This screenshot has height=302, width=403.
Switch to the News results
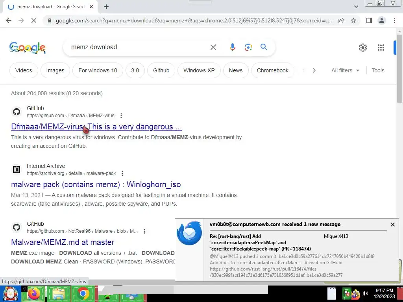236,70
